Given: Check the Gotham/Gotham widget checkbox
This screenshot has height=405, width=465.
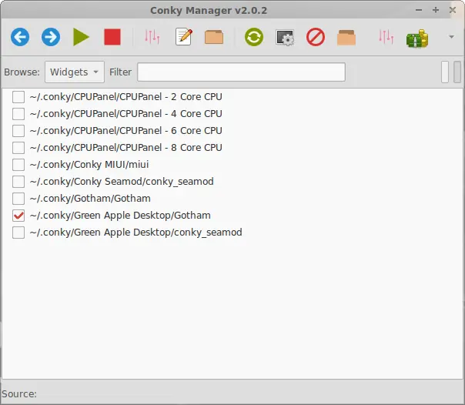Looking at the screenshot, I should pos(18,199).
